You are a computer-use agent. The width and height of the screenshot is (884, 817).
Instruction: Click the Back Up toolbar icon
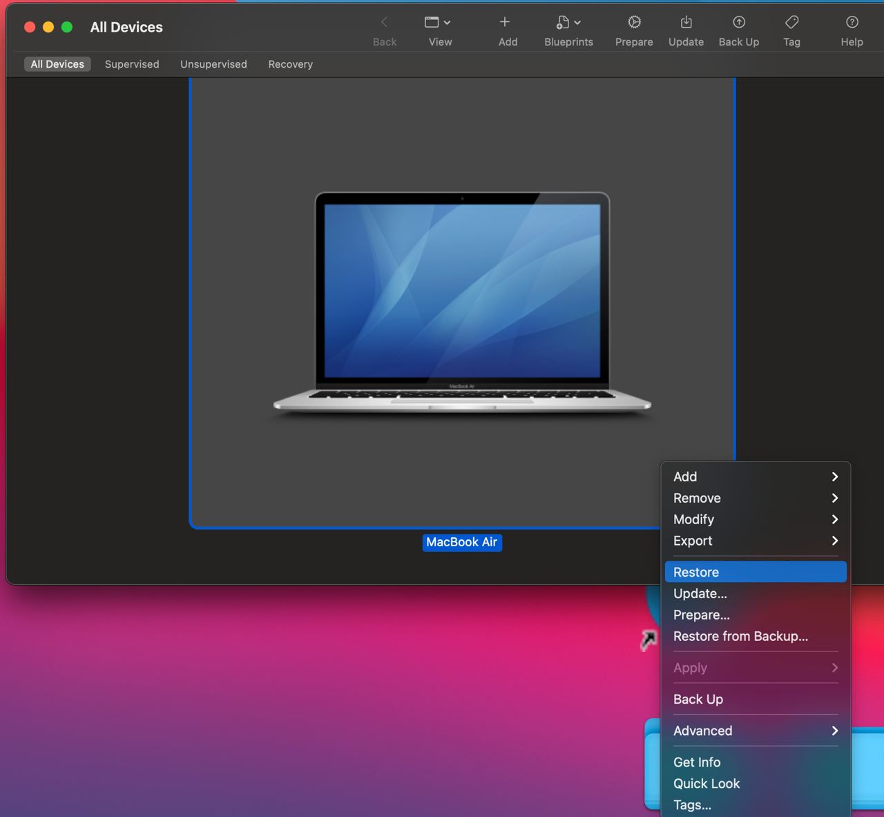point(739,22)
